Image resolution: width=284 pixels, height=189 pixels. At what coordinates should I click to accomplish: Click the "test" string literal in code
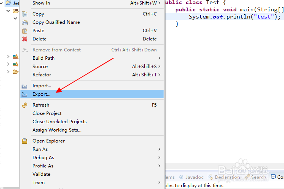(x=264, y=17)
